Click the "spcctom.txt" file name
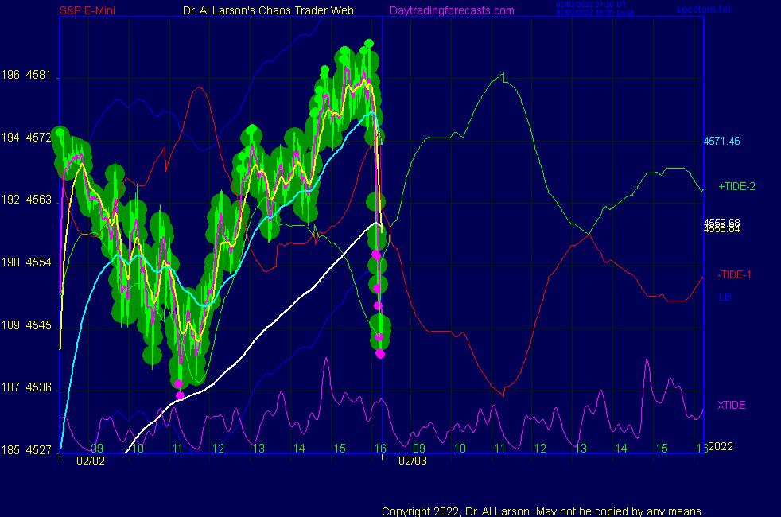 coord(703,9)
